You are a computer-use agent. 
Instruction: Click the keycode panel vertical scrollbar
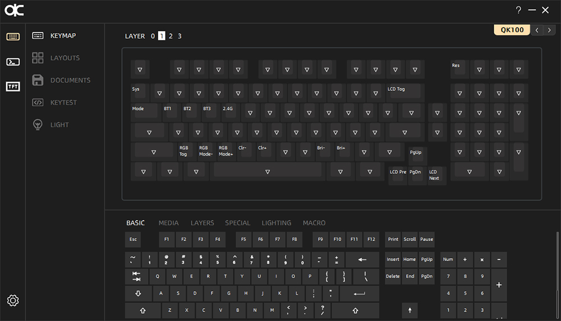click(557, 275)
